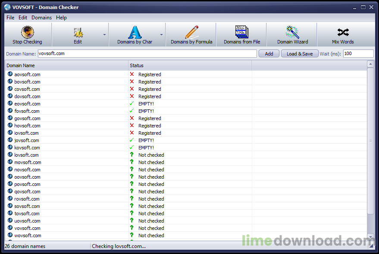
Task: Click the Stop Checking toolbar icon
Action: tap(27, 32)
